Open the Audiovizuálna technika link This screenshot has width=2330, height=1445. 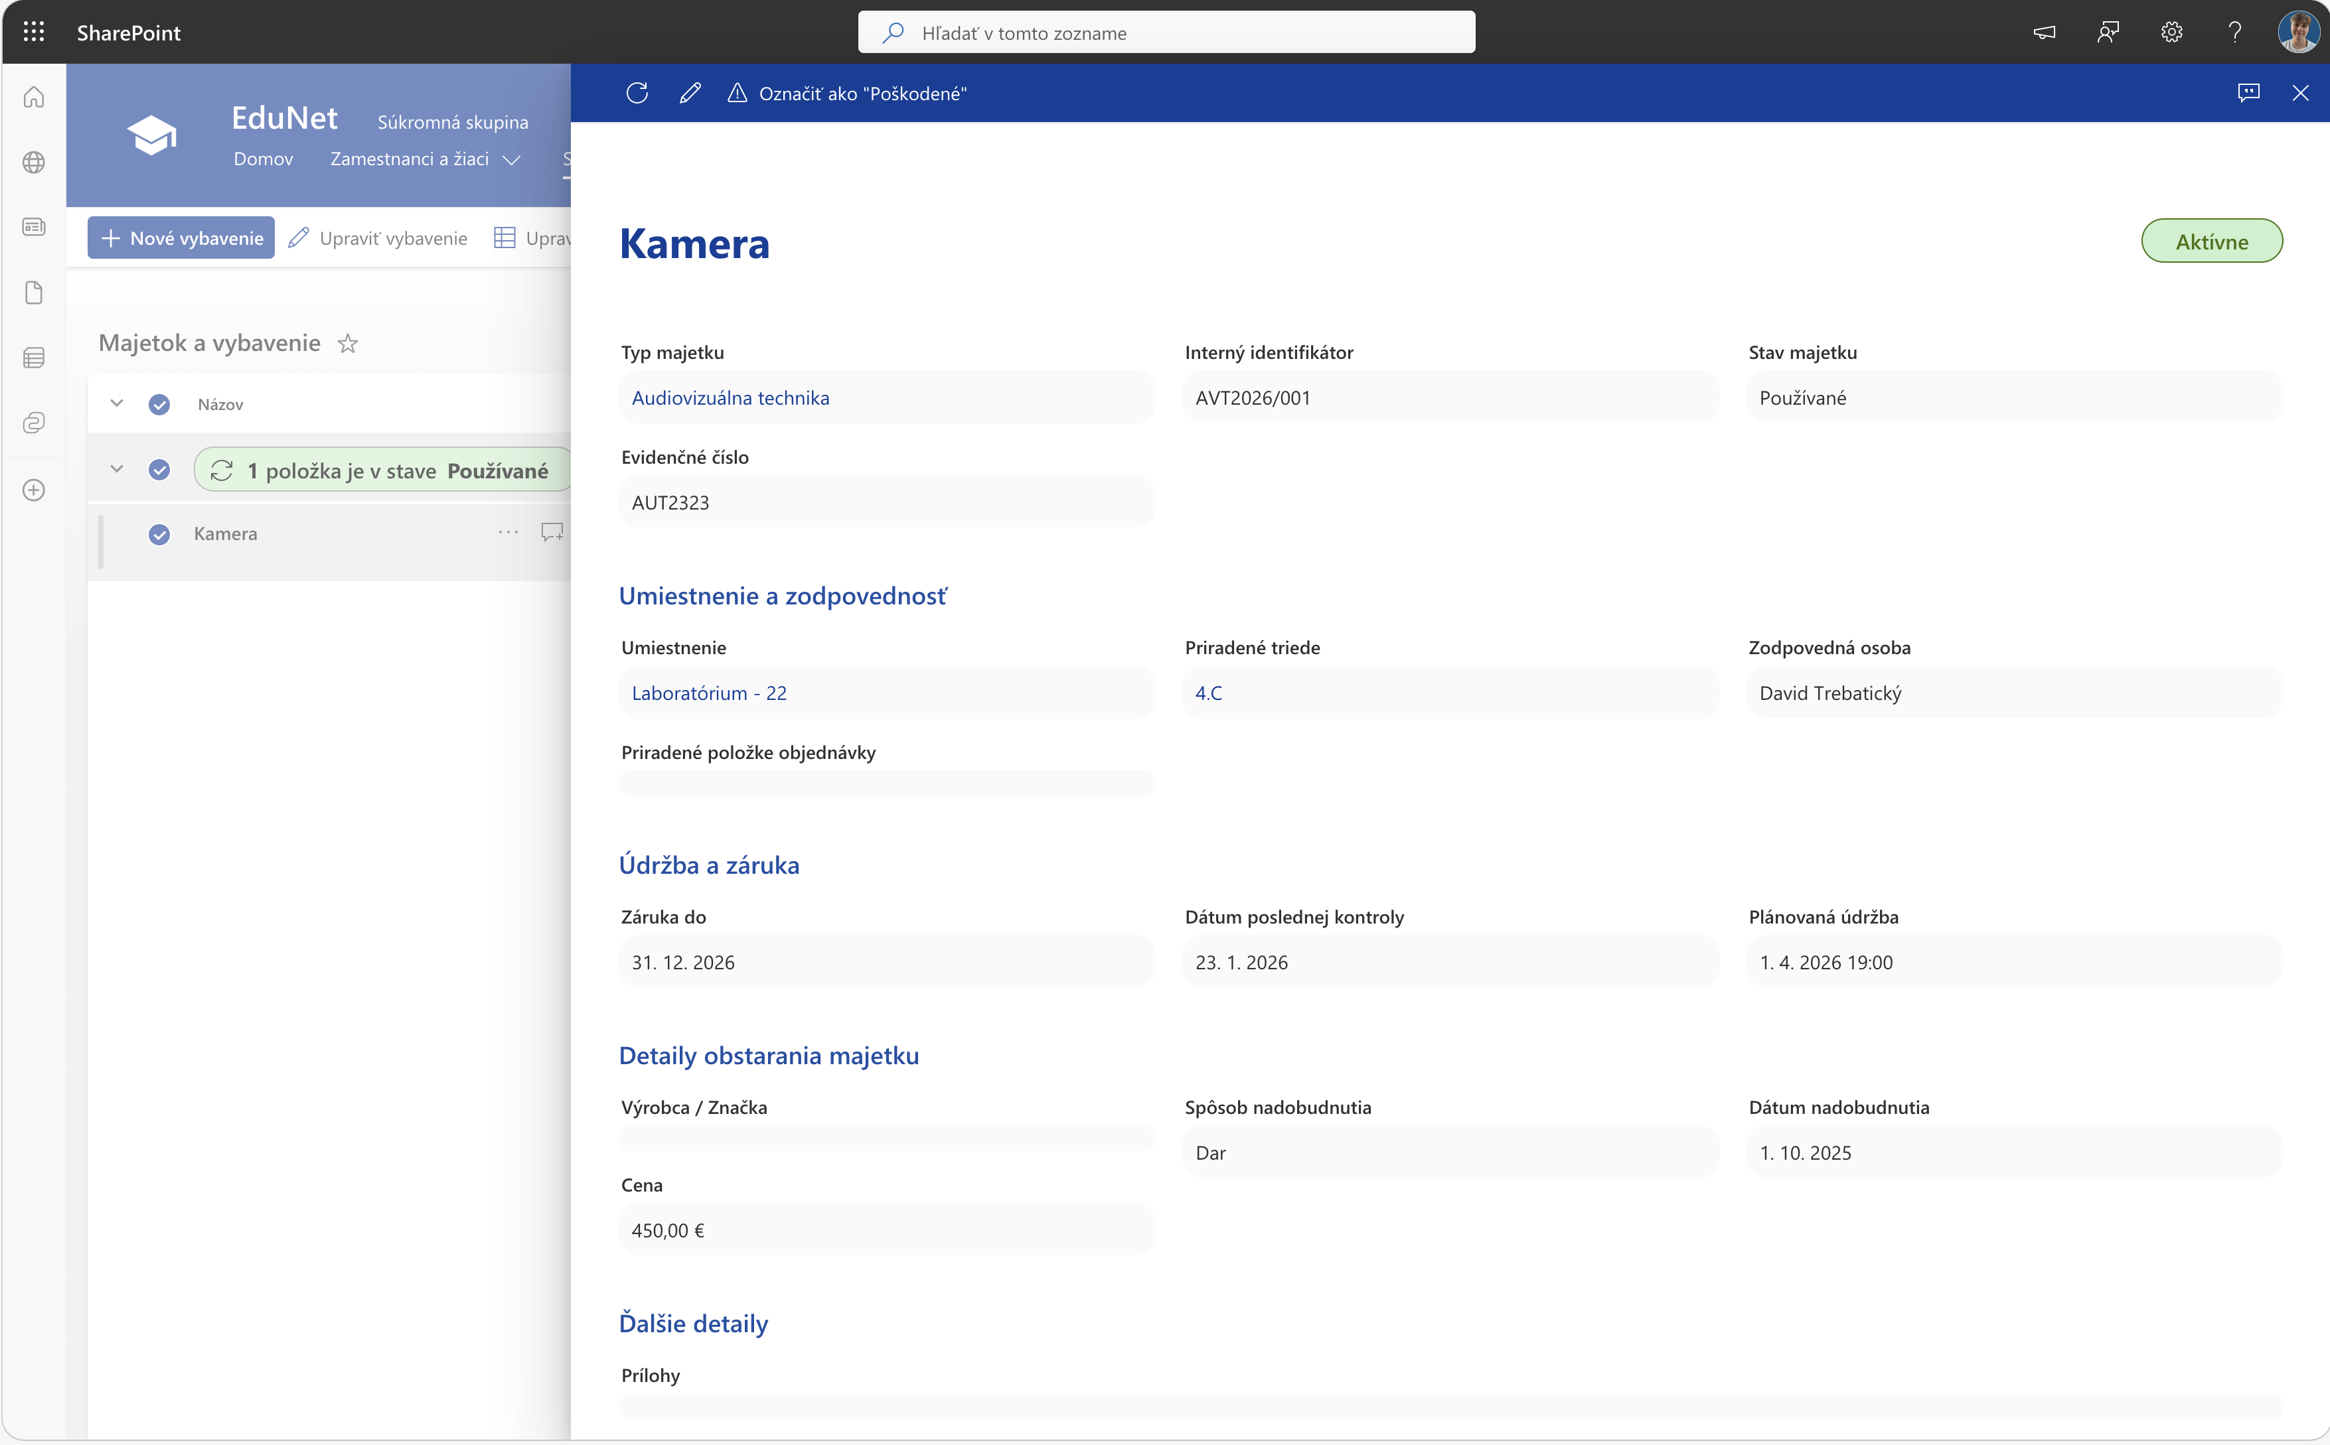(730, 397)
